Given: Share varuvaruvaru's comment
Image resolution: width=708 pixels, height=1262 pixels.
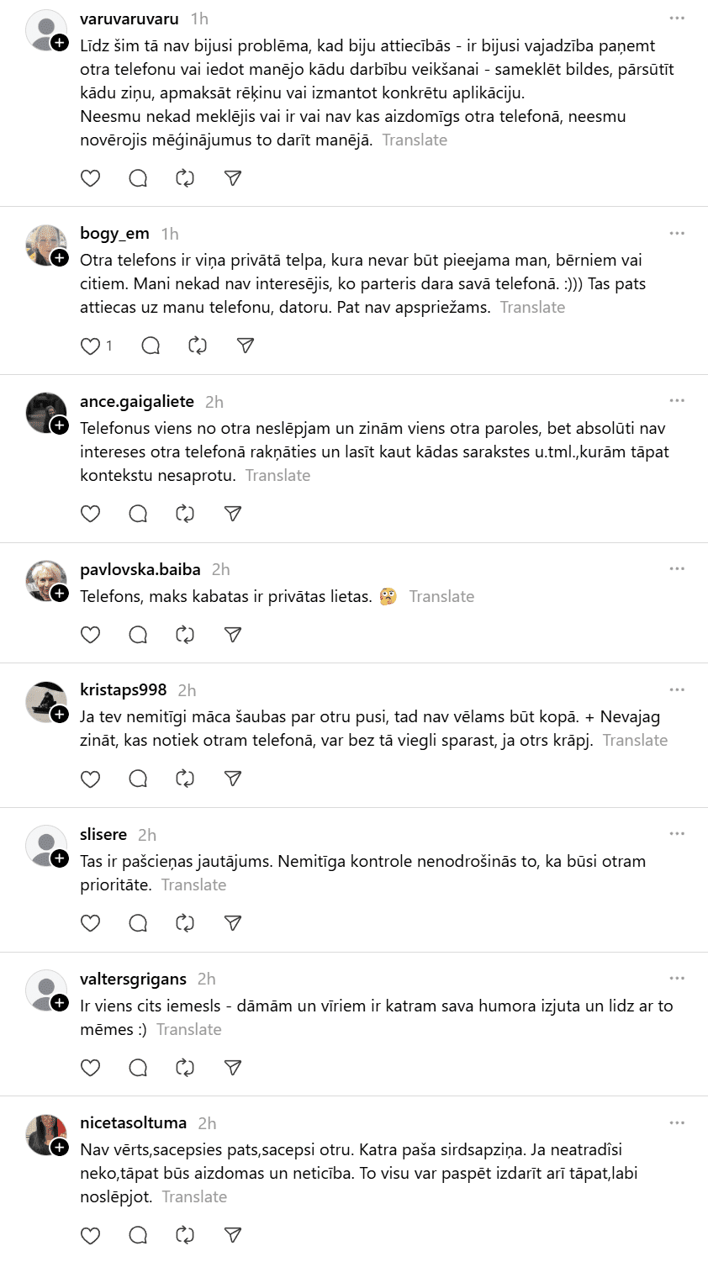Looking at the screenshot, I should (x=233, y=178).
